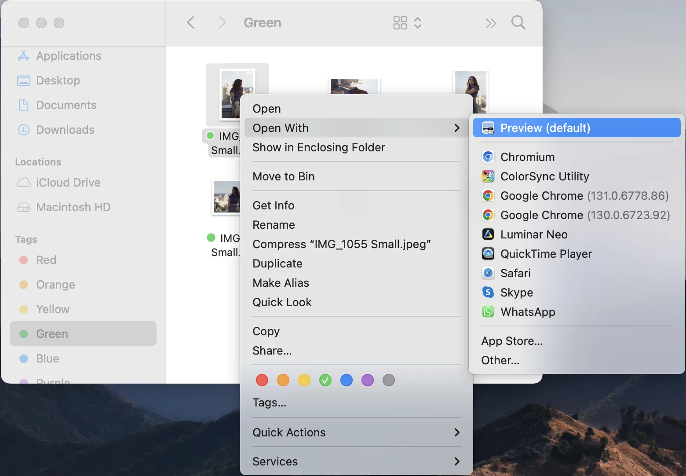
Task: Open the view layout dropdown in the toolbar
Action: [x=406, y=22]
